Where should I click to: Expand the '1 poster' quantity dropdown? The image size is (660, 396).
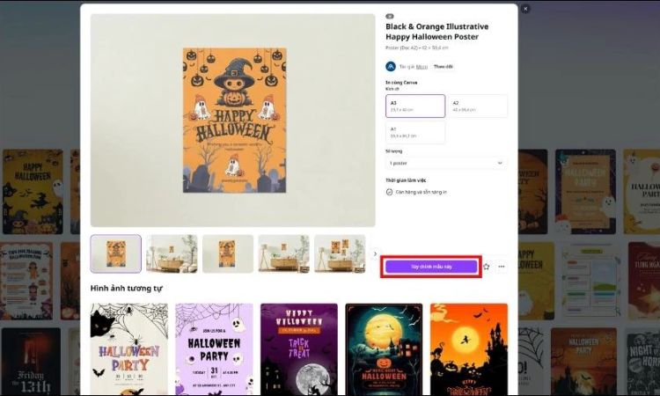click(446, 163)
